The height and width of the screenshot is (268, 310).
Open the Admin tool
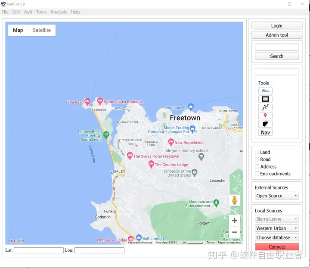click(277, 35)
